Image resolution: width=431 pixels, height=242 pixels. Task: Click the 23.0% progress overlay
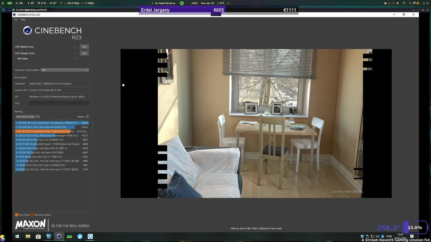415,228
